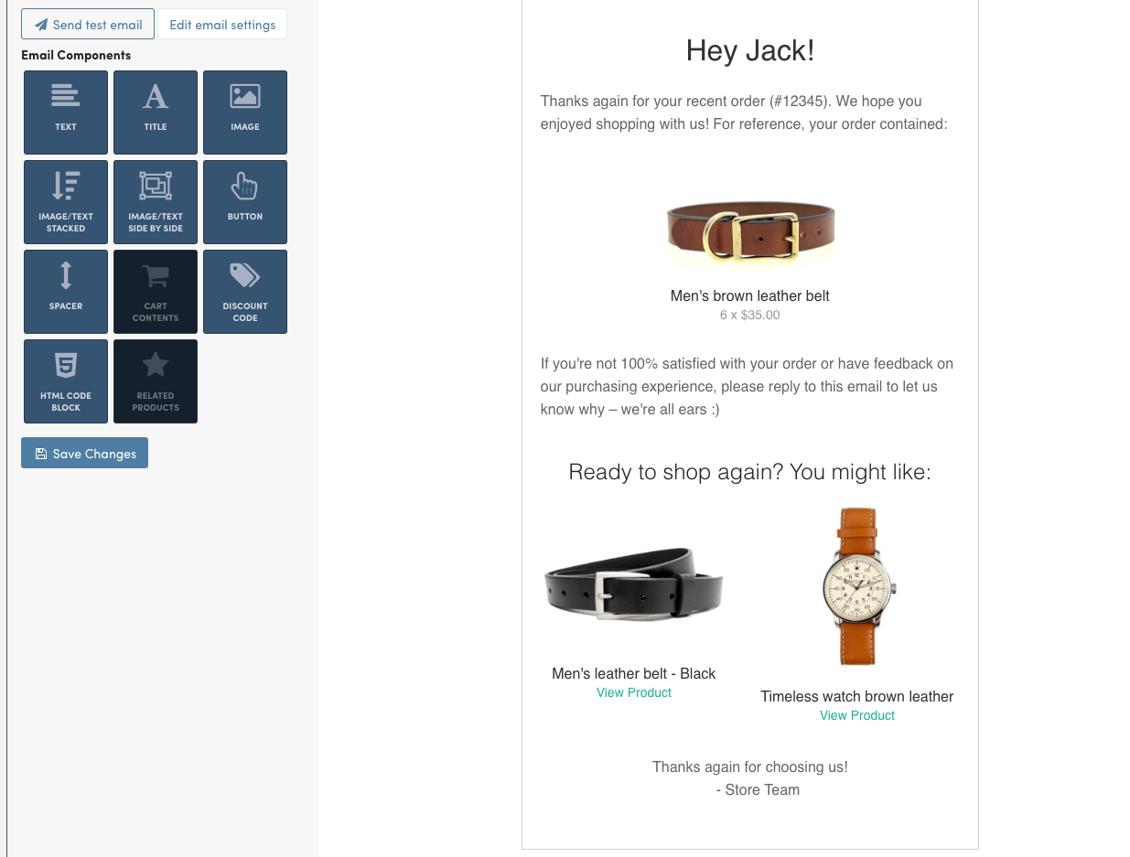The width and height of the screenshot is (1130, 857).
Task: Click the Hey Jack! heading
Action: point(750,50)
